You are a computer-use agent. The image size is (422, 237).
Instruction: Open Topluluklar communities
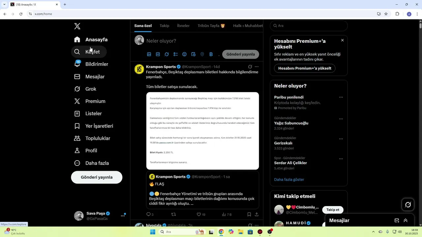(x=92, y=138)
